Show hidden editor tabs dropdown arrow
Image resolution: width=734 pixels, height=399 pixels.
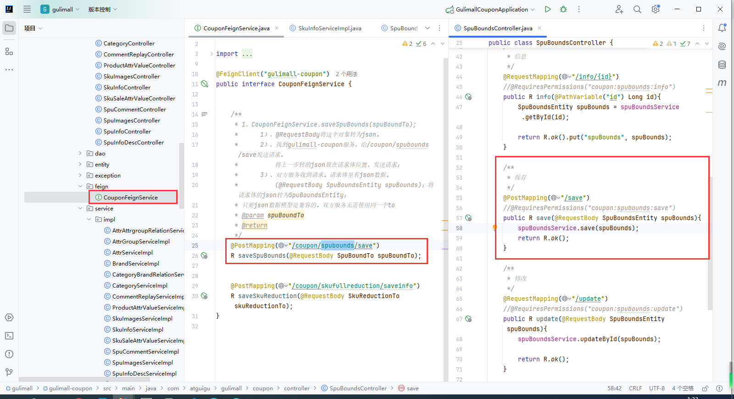[428, 28]
